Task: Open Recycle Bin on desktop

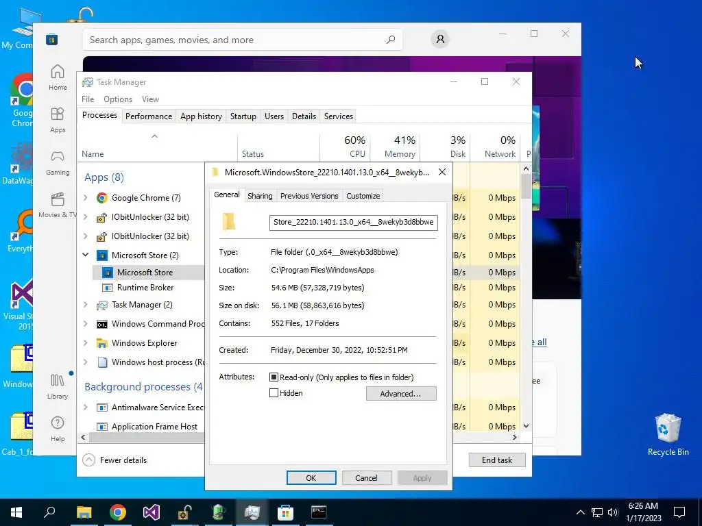Action: [668, 435]
